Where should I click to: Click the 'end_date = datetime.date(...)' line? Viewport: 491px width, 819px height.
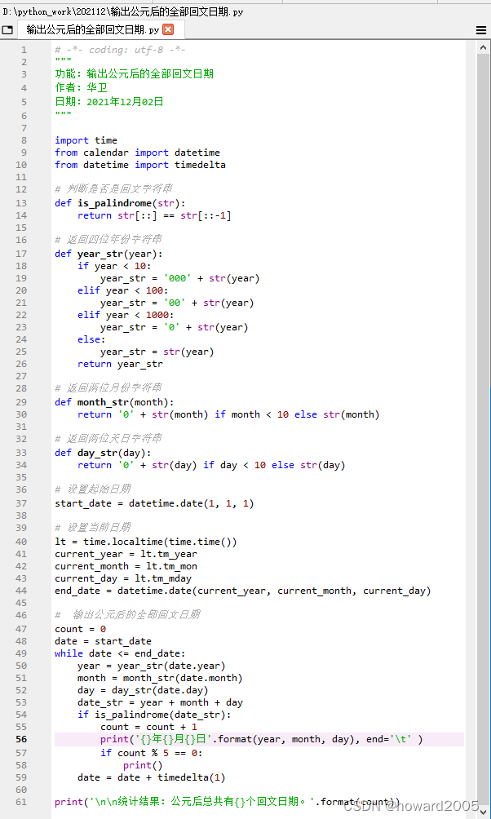pyautogui.click(x=243, y=591)
